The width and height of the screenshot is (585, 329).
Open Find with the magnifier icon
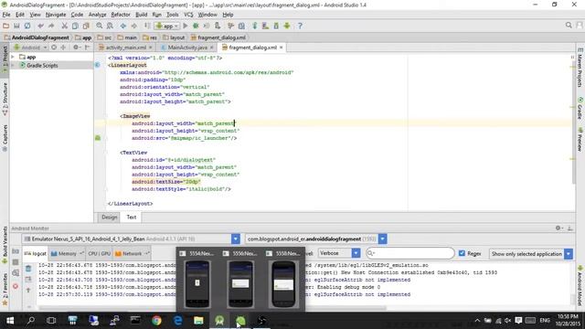(x=100, y=26)
